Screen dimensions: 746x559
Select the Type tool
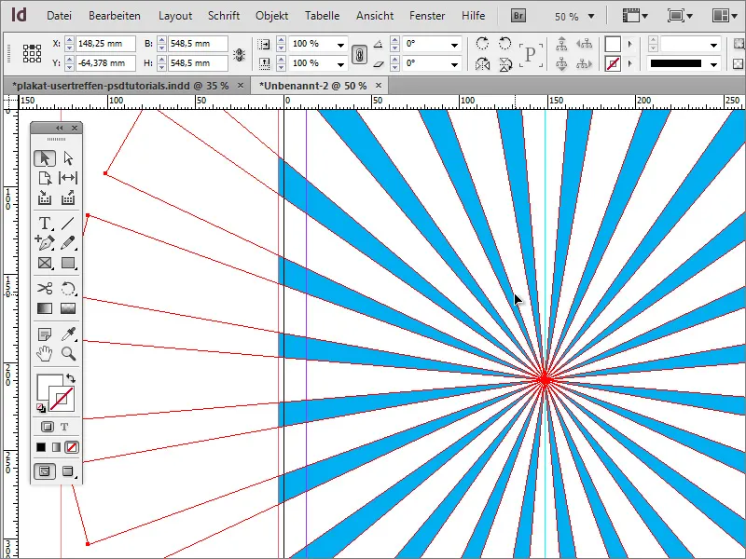pyautogui.click(x=45, y=223)
